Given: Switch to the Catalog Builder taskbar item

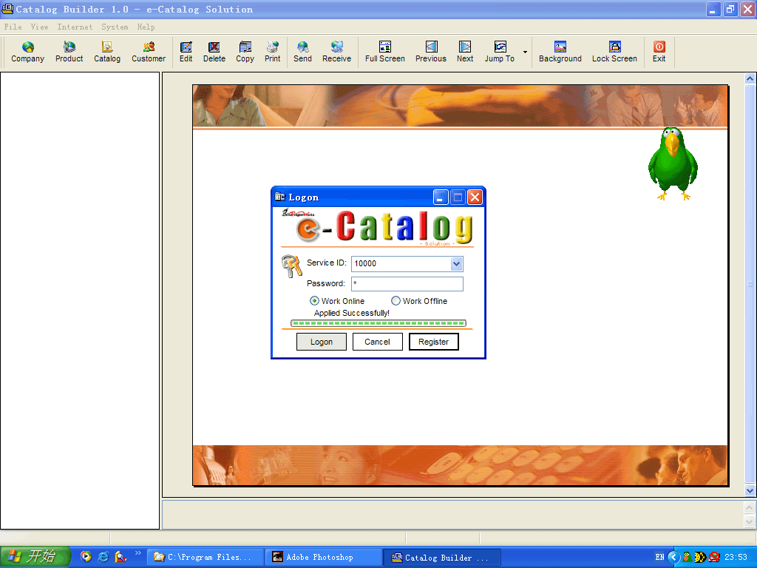Looking at the screenshot, I should tap(441, 558).
